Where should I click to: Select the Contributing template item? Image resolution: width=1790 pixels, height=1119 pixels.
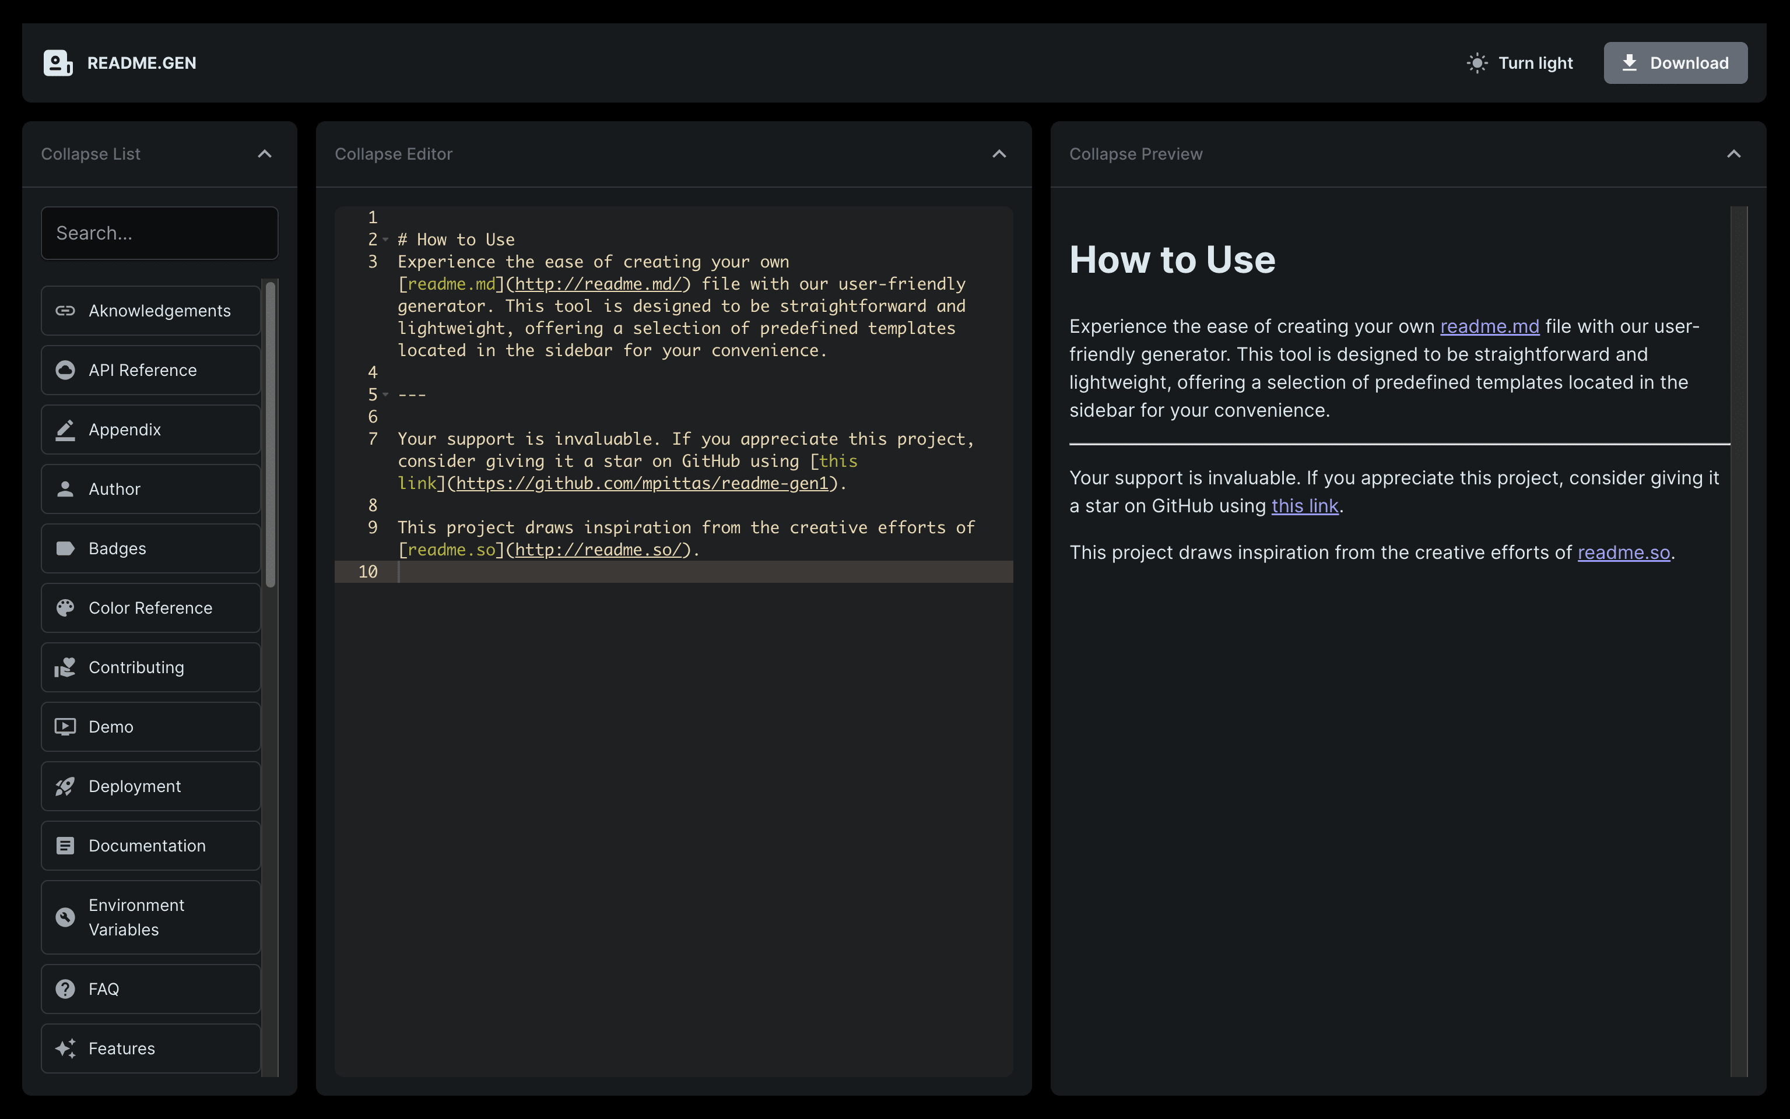(x=151, y=667)
